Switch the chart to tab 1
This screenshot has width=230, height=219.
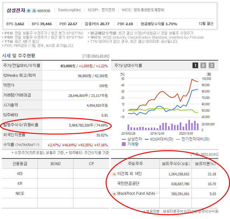(x=195, y=65)
